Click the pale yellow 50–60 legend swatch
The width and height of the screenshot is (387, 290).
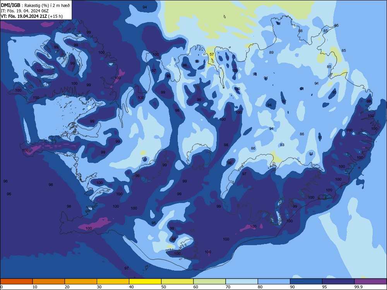pos(178,281)
